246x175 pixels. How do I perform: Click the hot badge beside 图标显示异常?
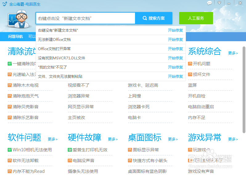click(130, 150)
